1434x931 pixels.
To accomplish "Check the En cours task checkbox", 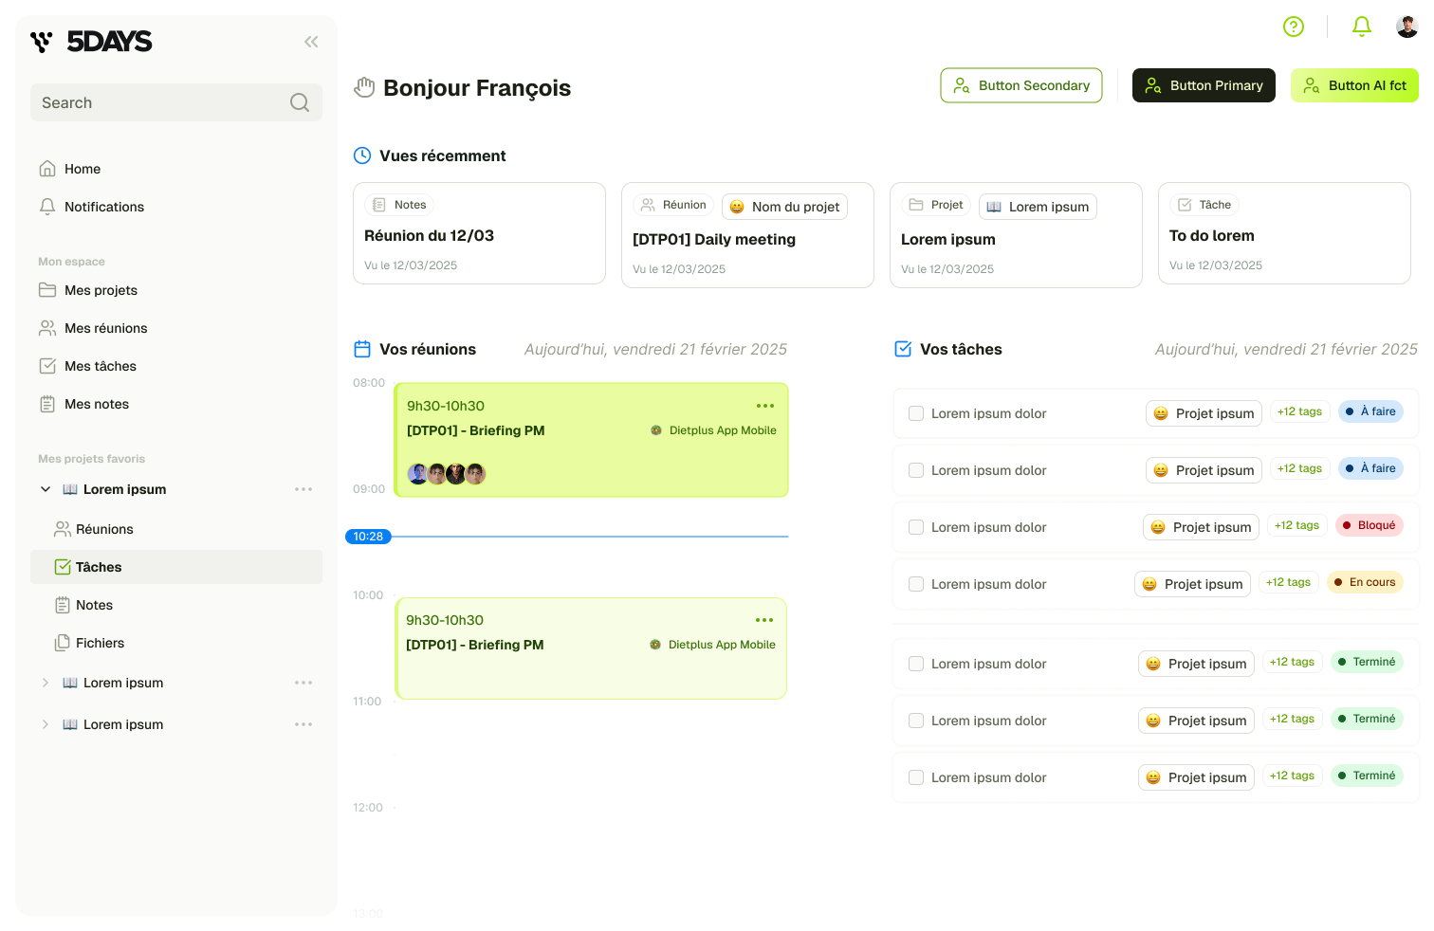I will [x=916, y=584].
